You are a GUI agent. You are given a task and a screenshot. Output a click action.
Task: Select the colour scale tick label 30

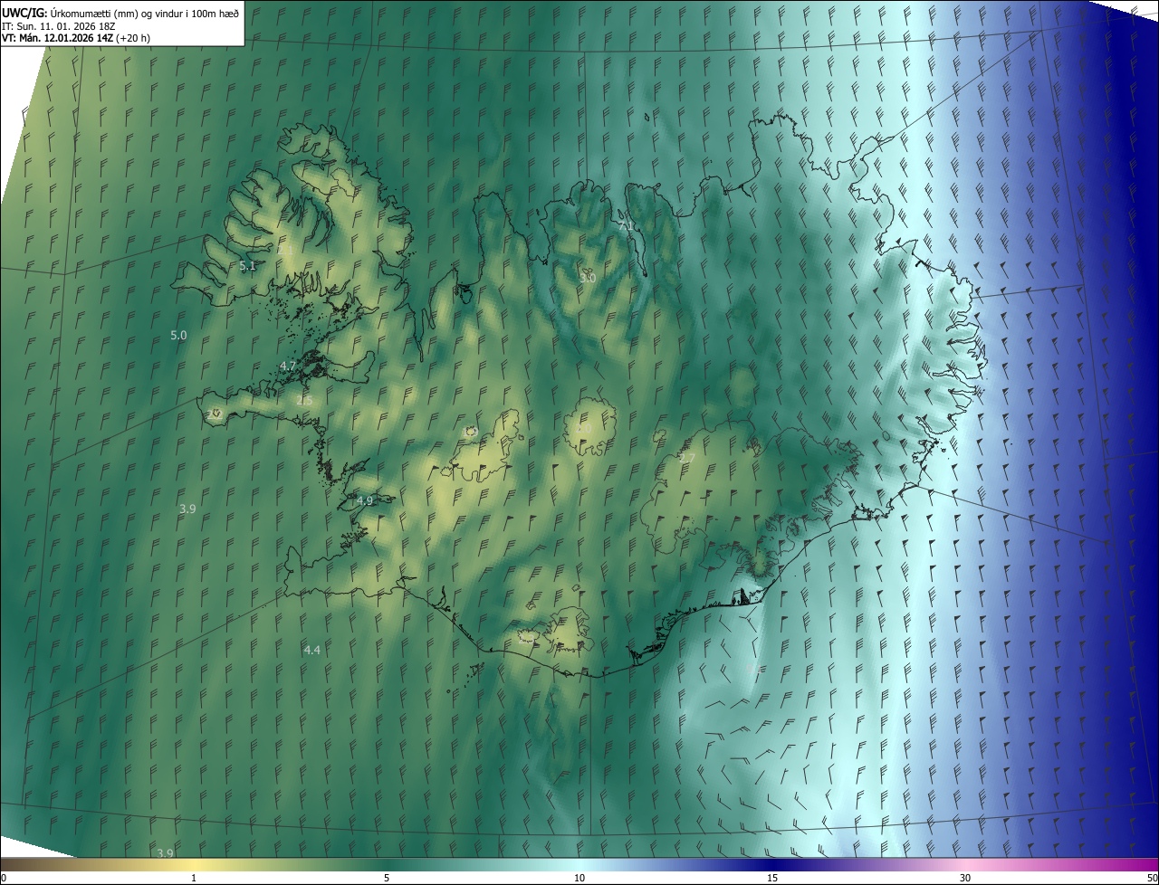click(965, 878)
